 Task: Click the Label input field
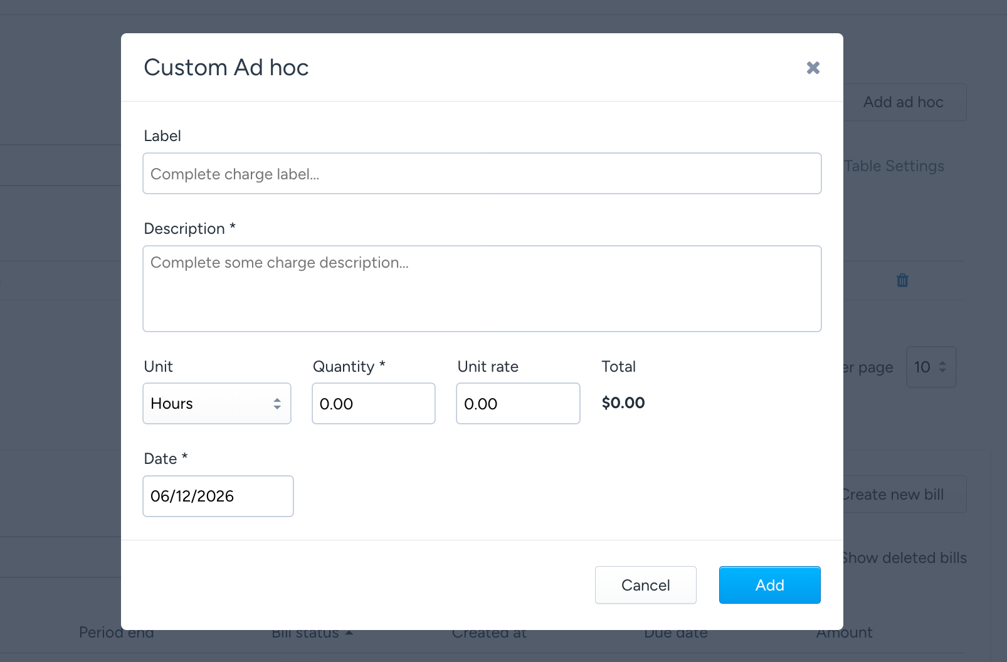pyautogui.click(x=482, y=174)
